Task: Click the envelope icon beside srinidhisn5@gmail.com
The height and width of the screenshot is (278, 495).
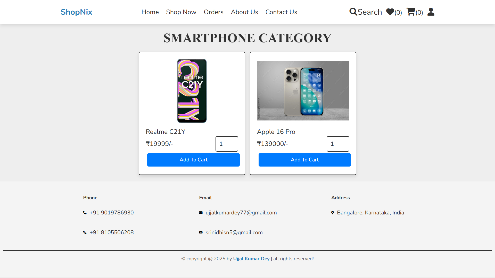Action: (x=201, y=232)
